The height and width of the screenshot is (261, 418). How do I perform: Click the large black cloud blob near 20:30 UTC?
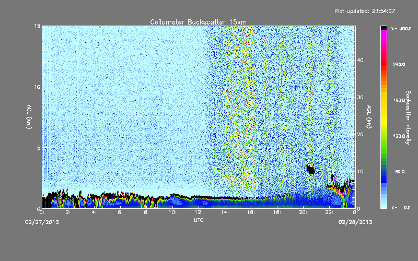click(310, 169)
